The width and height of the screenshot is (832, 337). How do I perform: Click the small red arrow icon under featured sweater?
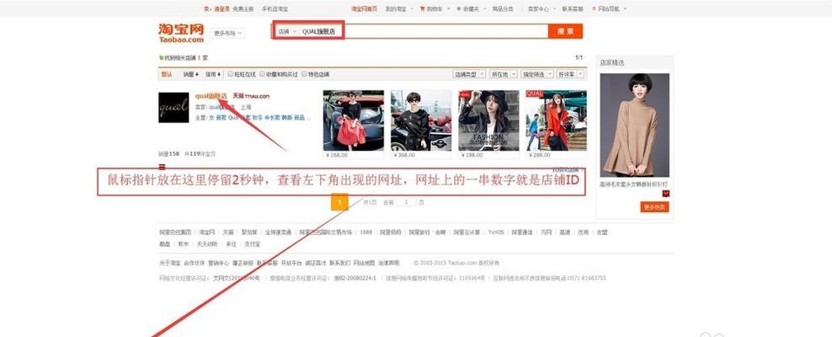tap(665, 193)
